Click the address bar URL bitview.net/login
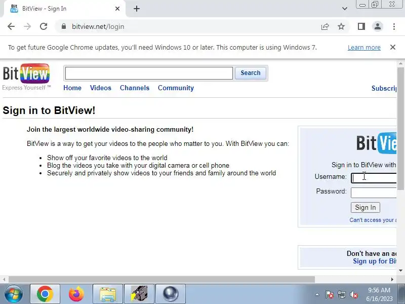The width and height of the screenshot is (405, 304). [98, 27]
